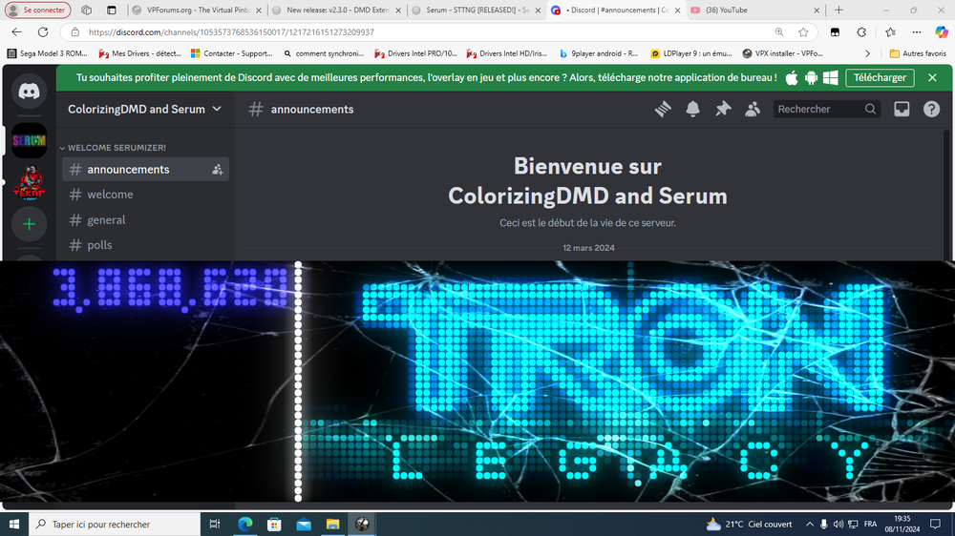This screenshot has width=955, height=536.
Task: Open Task View on the taskbar
Action: [214, 524]
